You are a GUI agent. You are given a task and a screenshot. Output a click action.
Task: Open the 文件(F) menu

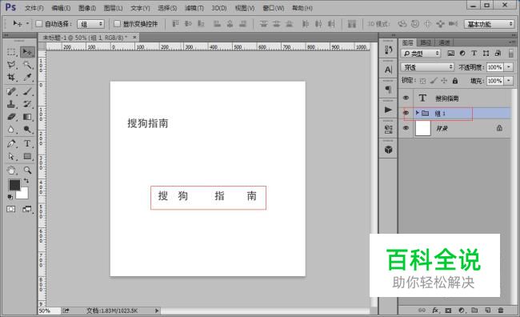click(34, 8)
